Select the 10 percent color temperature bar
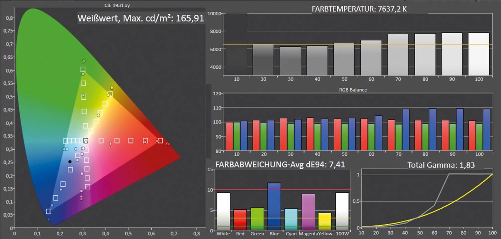The height and width of the screenshot is (239, 501). [x=236, y=44]
